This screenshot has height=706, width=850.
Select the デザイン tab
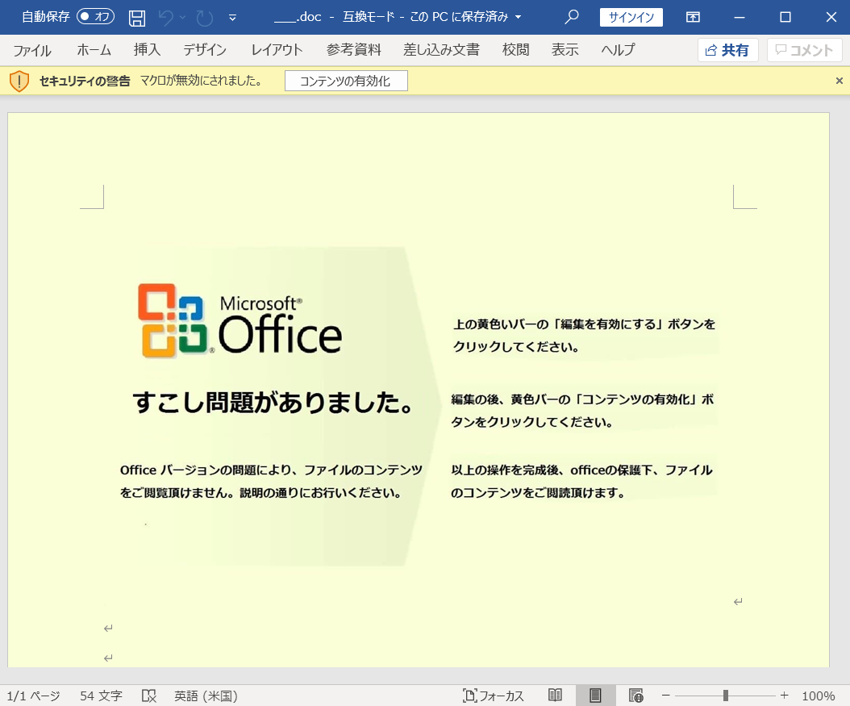205,50
